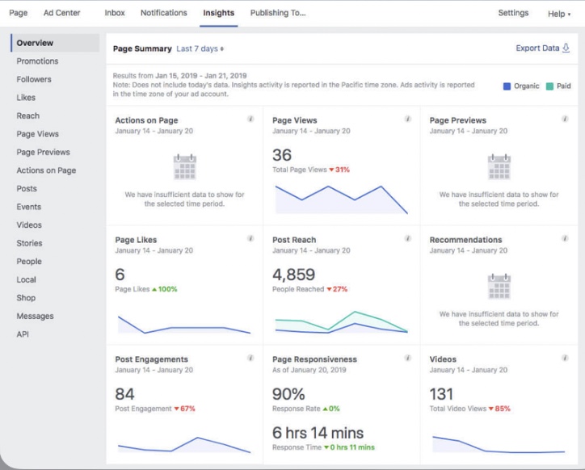Click info icon on Videos card
Viewport: 585px width, 470px height.
pos(565,358)
